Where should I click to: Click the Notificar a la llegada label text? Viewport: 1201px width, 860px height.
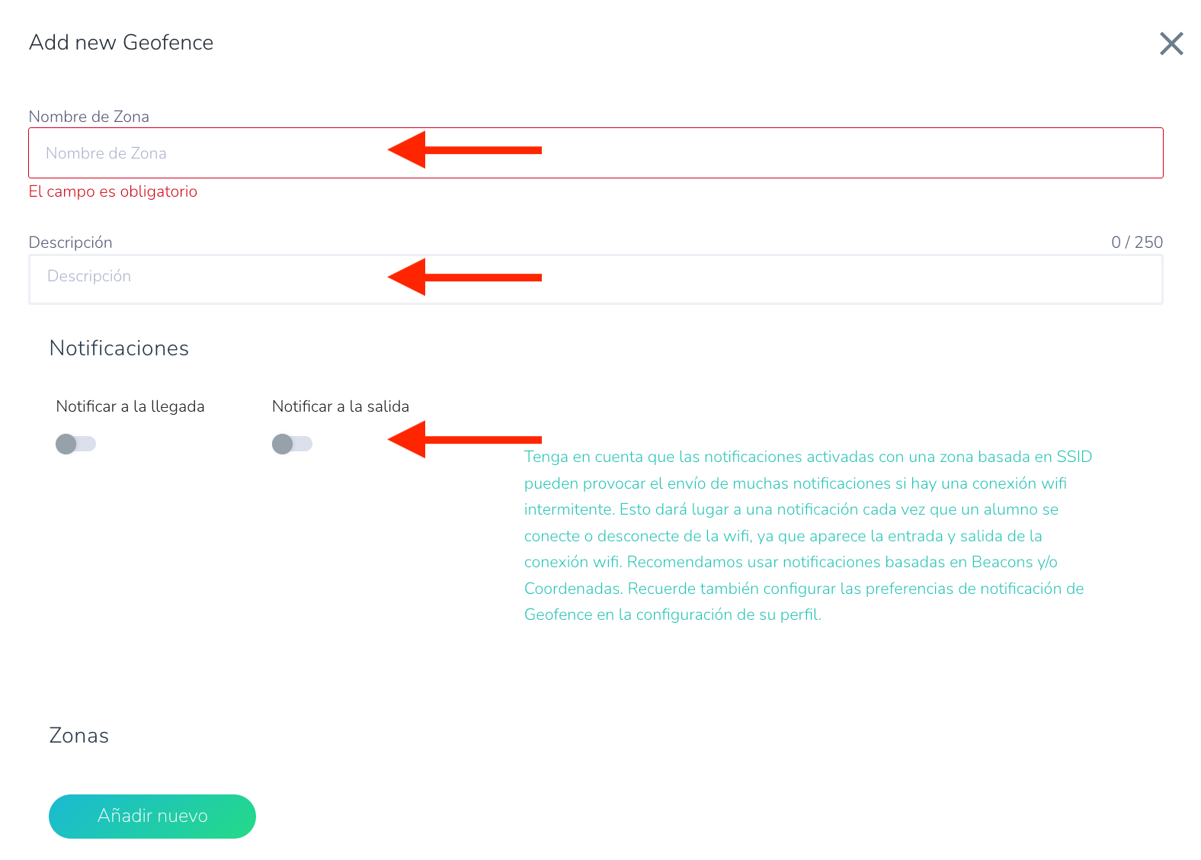click(x=130, y=406)
